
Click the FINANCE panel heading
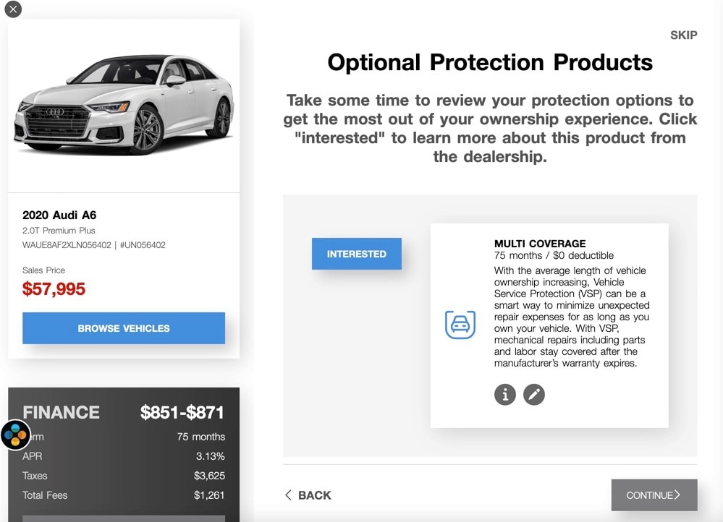[x=62, y=413]
